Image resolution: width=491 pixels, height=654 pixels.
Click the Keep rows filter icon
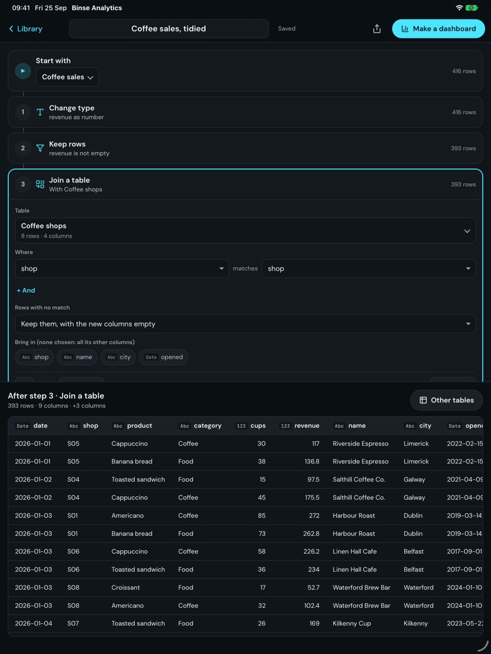point(40,148)
